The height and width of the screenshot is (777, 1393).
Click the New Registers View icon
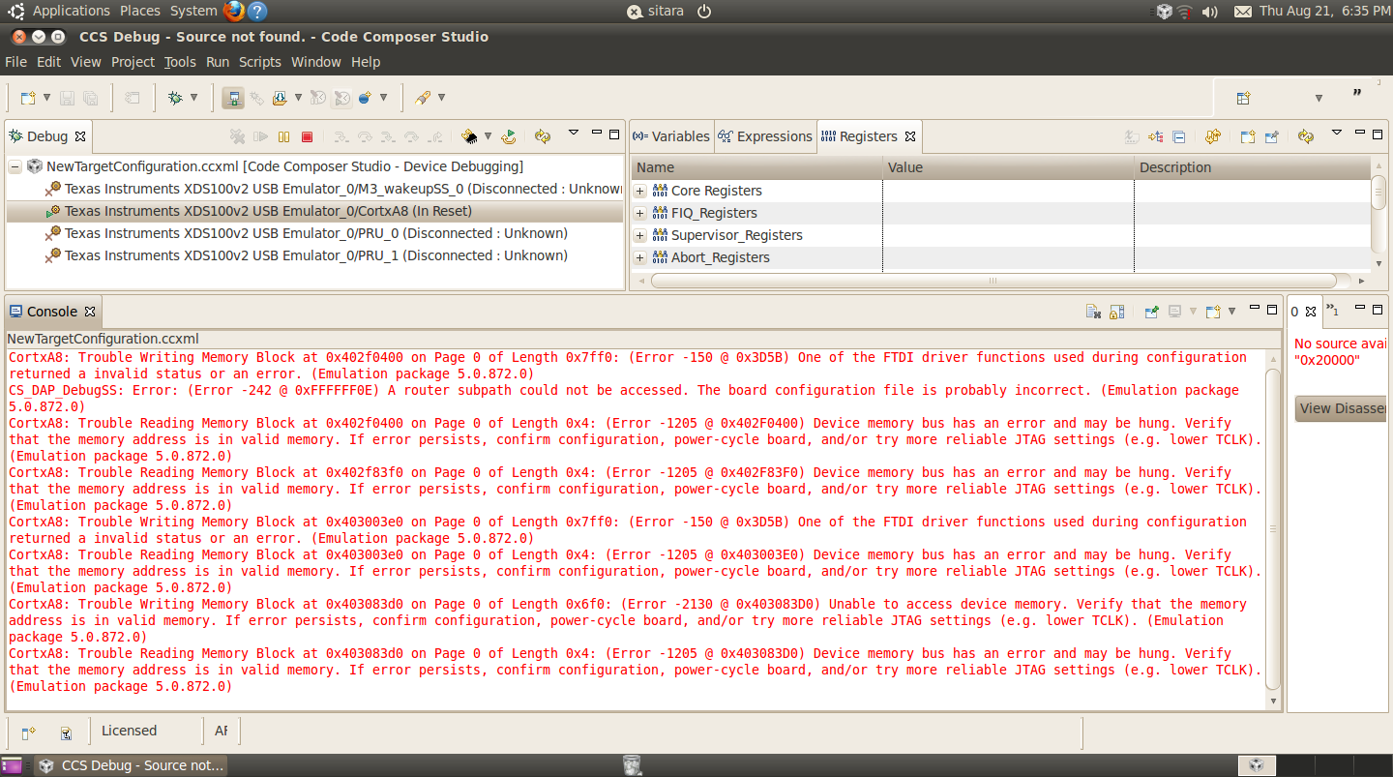point(1248,137)
